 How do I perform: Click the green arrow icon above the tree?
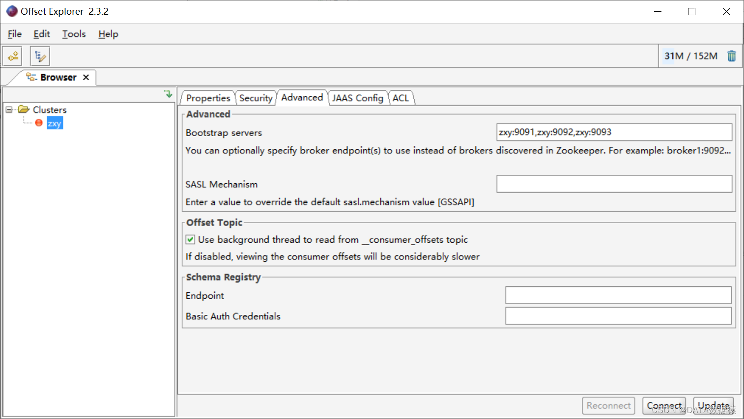click(169, 94)
